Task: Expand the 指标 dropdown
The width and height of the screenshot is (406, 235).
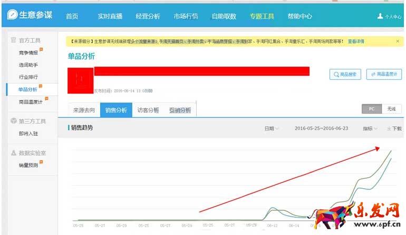Action: coord(370,128)
